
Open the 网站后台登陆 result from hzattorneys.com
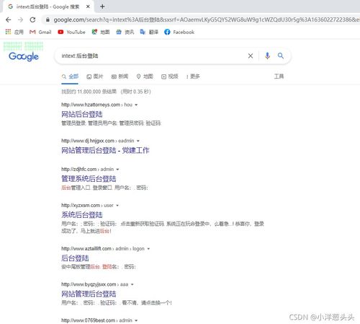(x=82, y=114)
